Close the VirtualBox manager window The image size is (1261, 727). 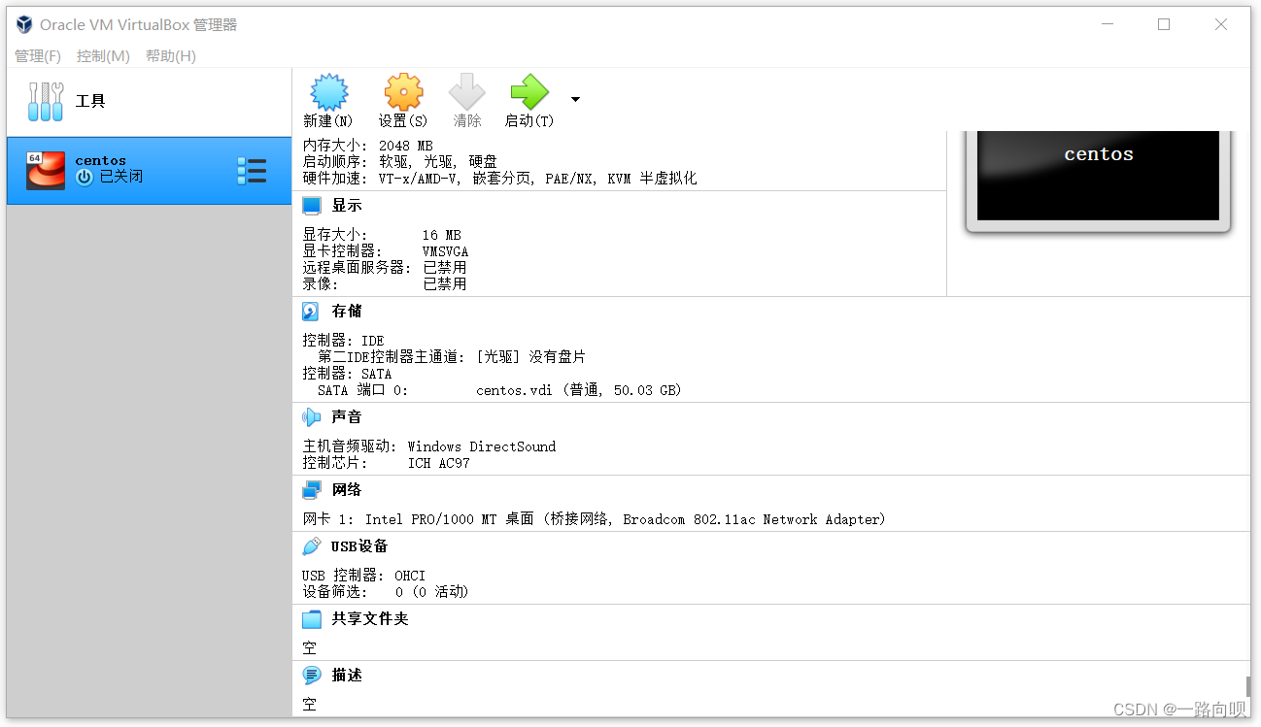[1221, 25]
